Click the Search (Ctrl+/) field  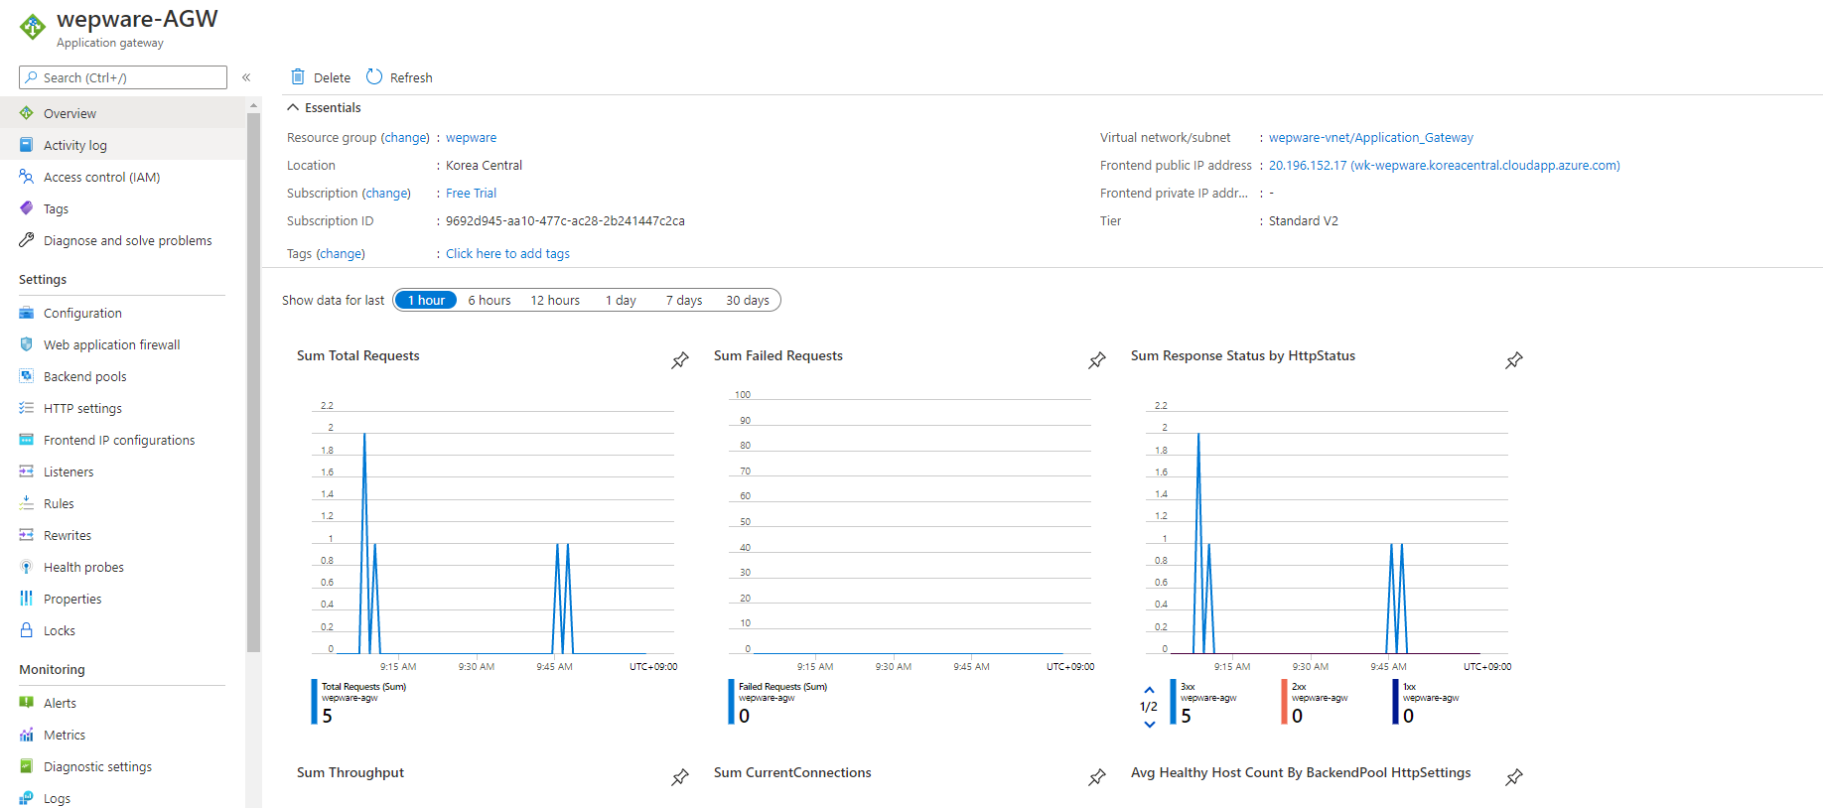click(x=123, y=77)
